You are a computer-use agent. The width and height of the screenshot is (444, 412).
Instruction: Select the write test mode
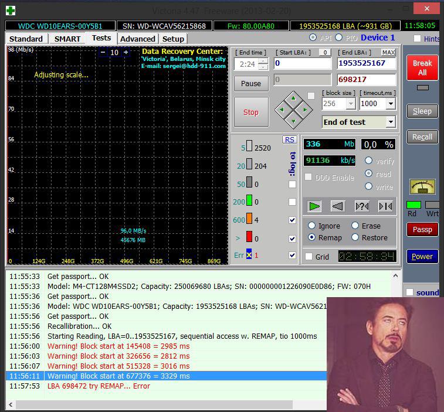368,186
